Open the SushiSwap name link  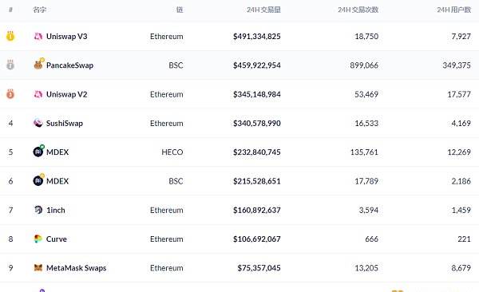[x=65, y=123]
